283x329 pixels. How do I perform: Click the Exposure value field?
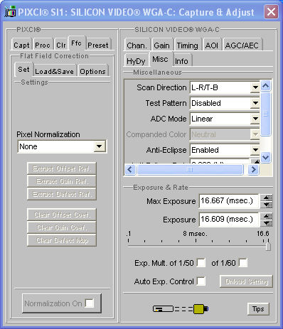tap(229, 220)
